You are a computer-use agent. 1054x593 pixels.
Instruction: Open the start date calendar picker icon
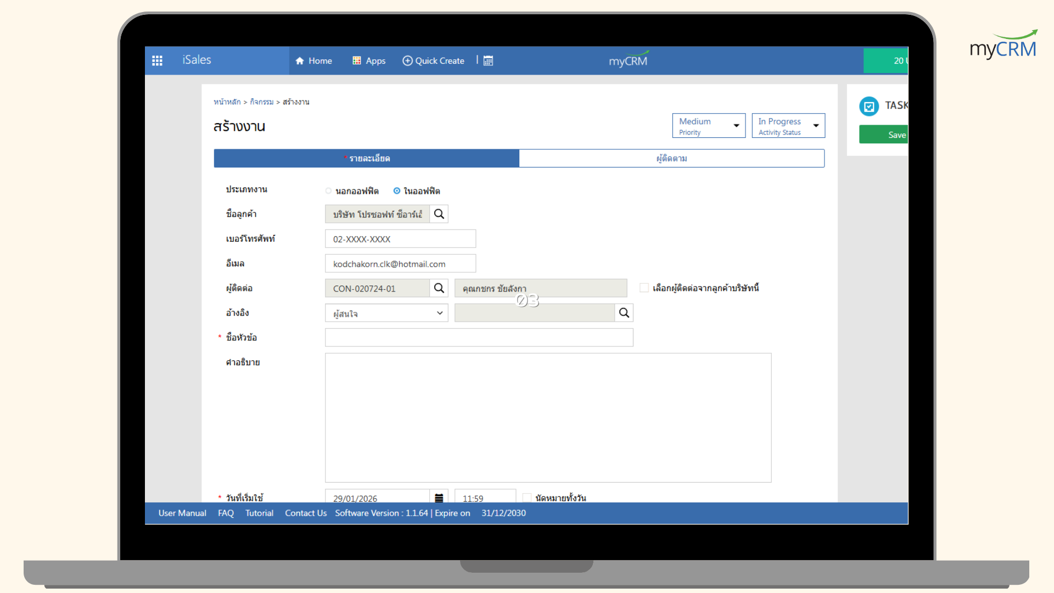point(439,498)
